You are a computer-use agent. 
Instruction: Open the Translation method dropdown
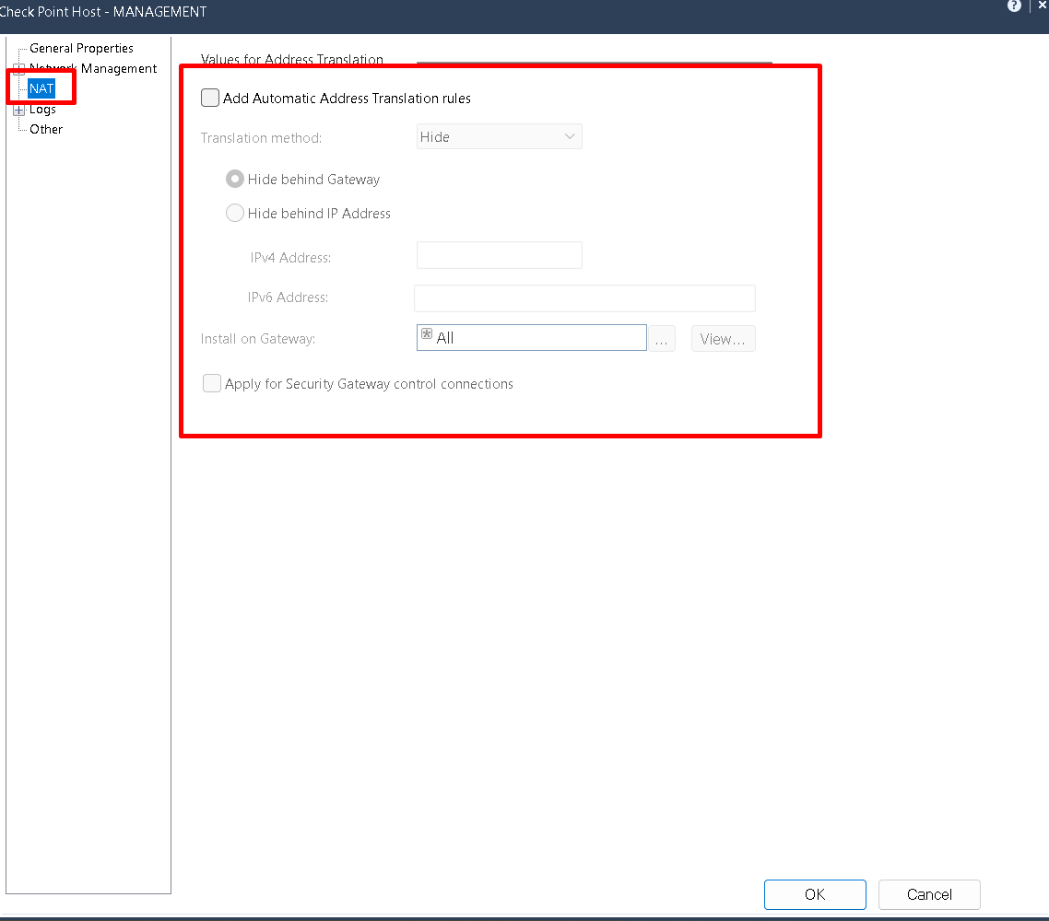(499, 136)
